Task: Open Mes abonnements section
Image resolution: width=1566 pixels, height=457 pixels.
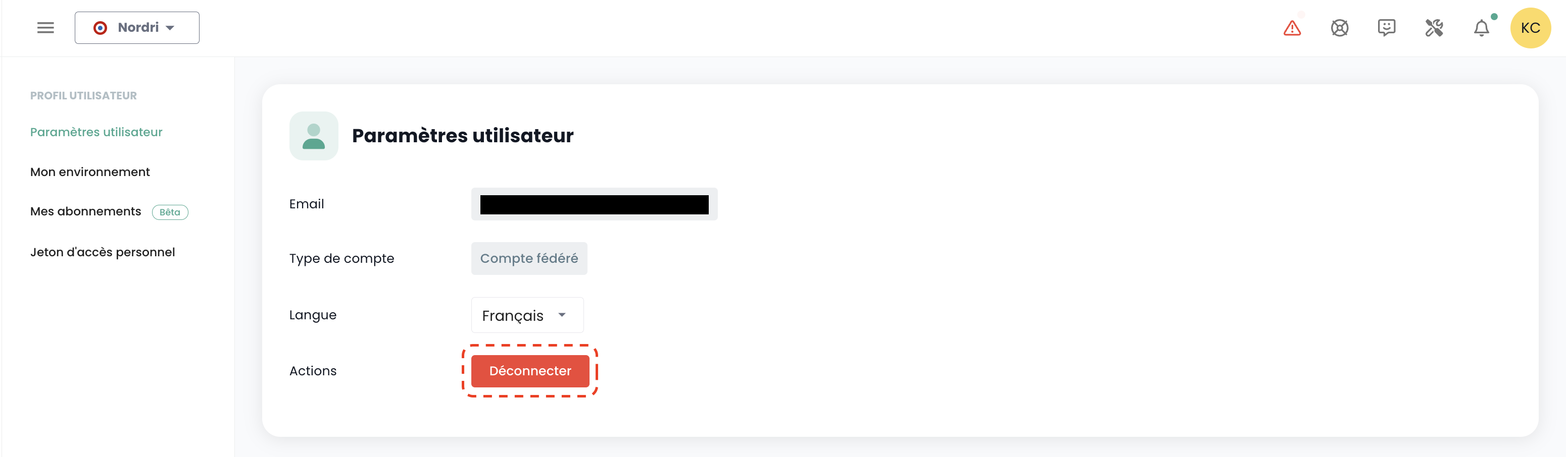Action: (x=86, y=212)
